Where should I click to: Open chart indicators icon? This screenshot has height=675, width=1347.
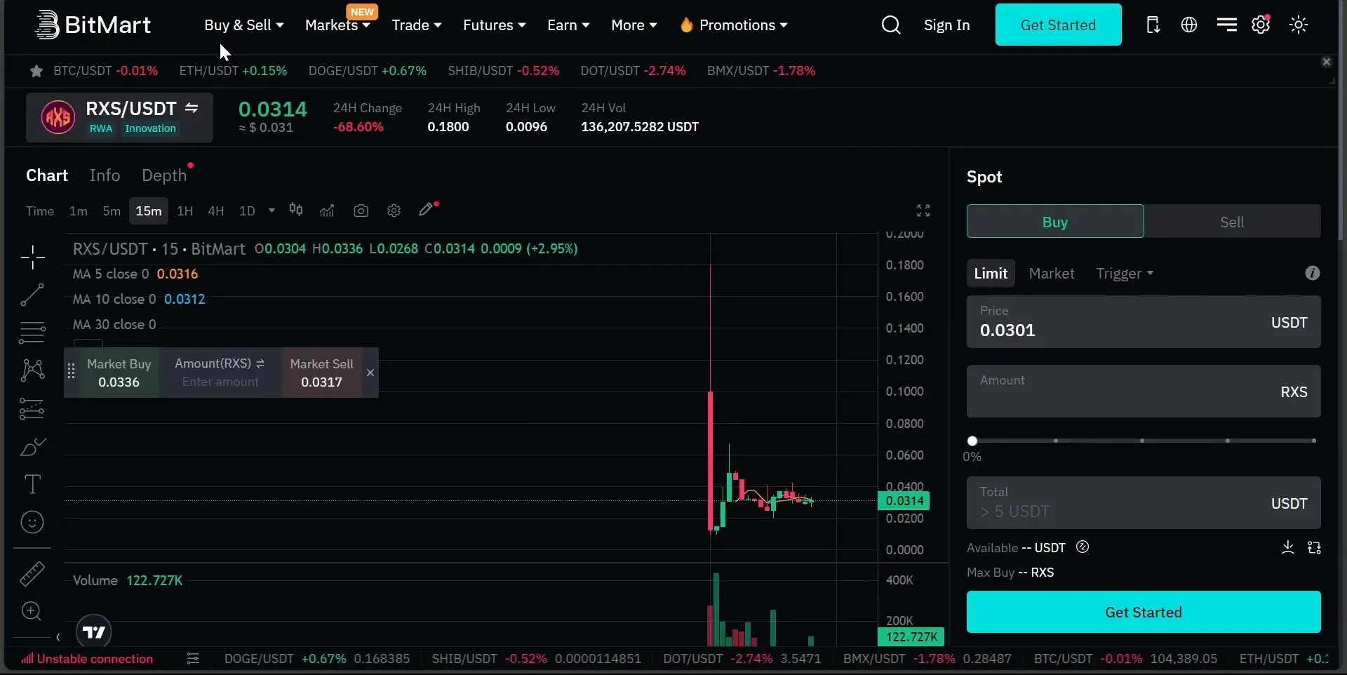(327, 210)
